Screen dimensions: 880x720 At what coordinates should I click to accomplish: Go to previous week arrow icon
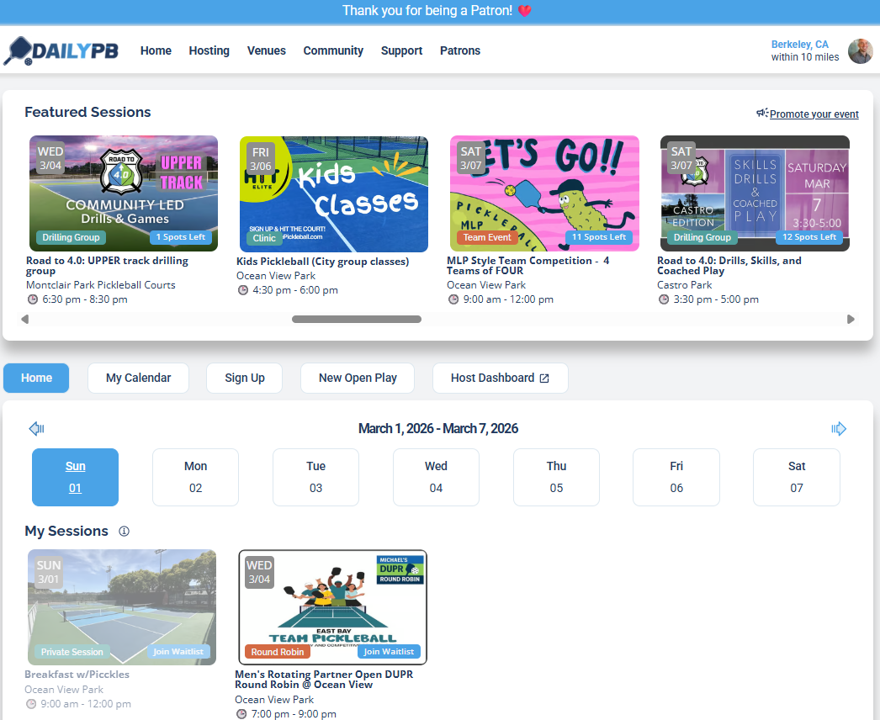[36, 429]
